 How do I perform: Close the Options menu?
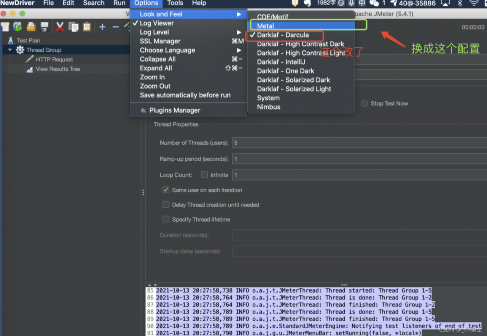coord(146,3)
